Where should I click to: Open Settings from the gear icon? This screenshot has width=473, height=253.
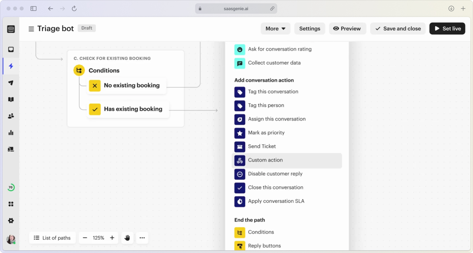(x=11, y=221)
